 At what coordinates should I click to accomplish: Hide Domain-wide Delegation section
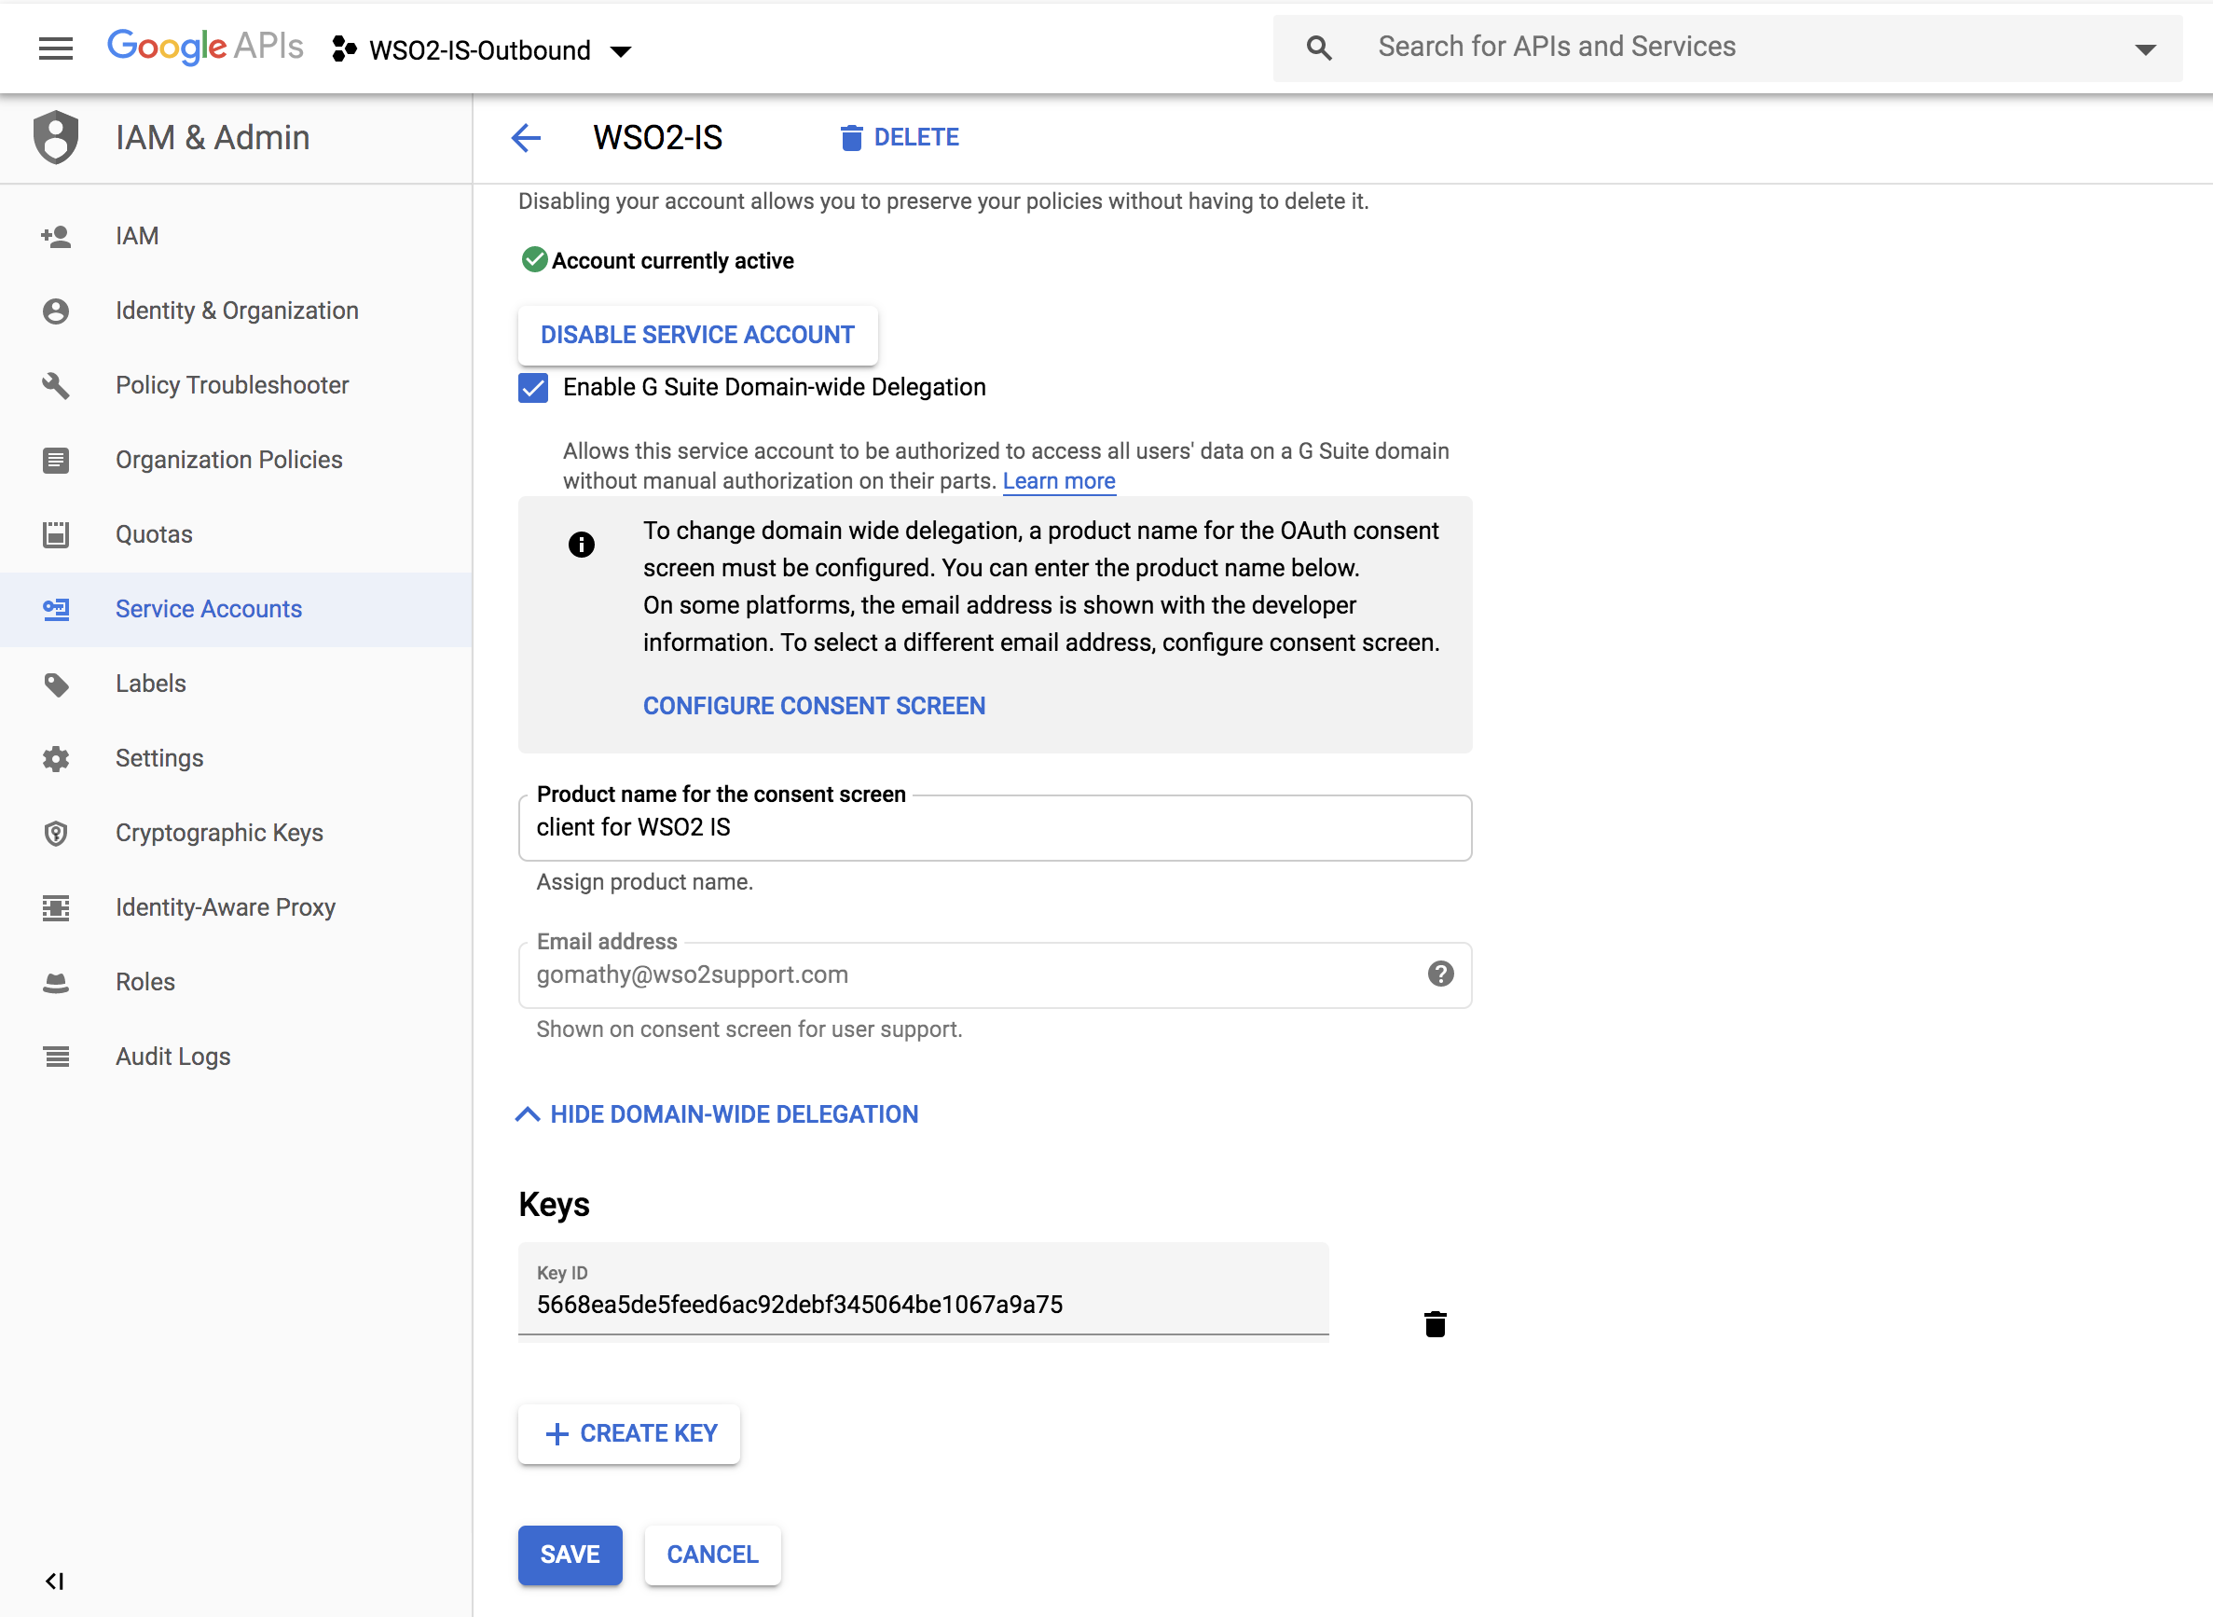(717, 1113)
